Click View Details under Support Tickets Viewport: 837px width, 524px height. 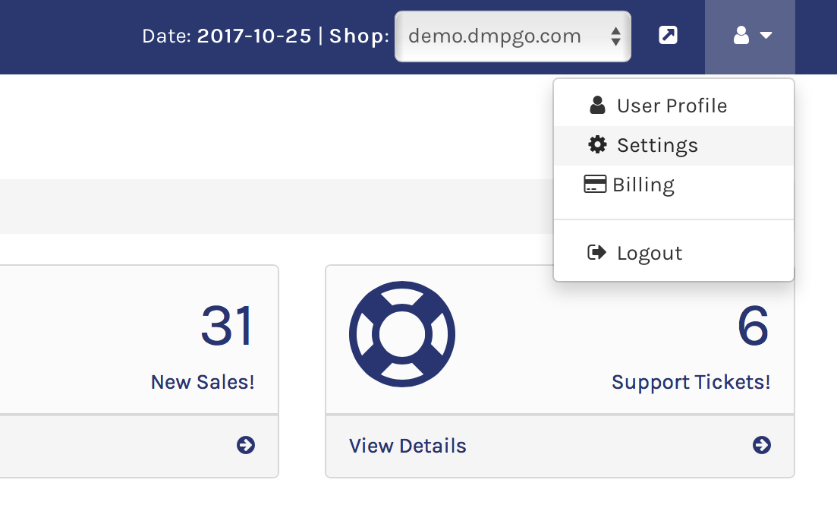pyautogui.click(x=407, y=446)
